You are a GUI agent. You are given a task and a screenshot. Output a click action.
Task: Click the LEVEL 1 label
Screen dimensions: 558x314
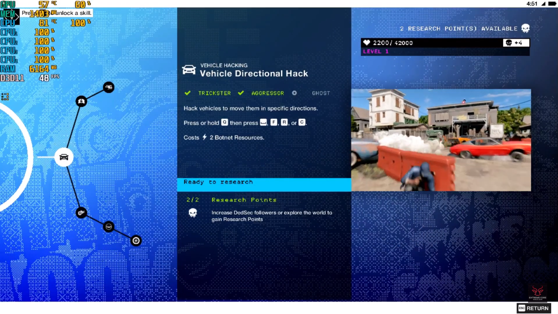click(x=376, y=51)
